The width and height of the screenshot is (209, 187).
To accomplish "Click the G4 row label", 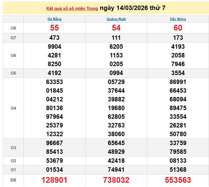I will click(13, 108).
